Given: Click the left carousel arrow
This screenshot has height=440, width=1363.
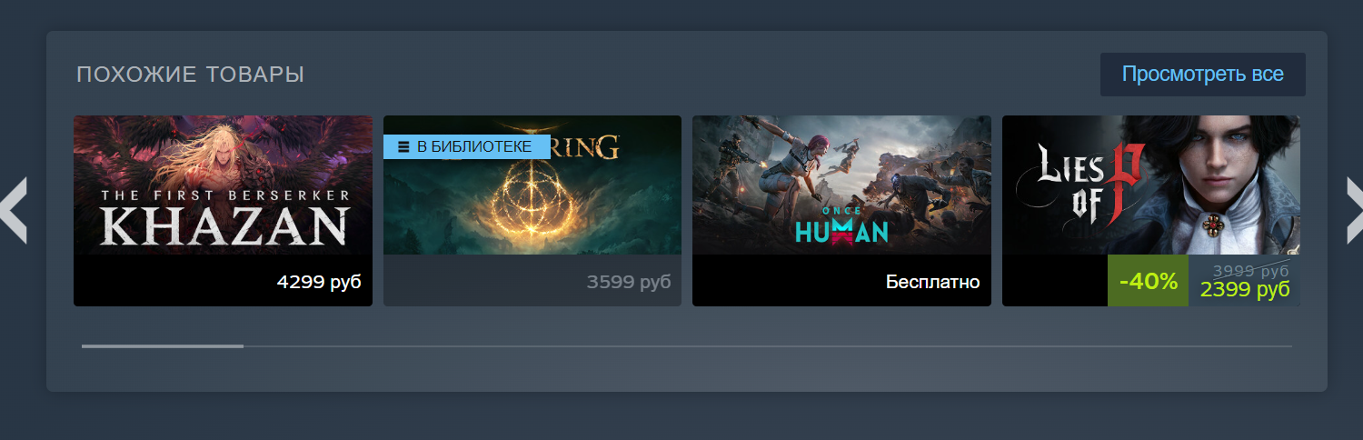Looking at the screenshot, I should pos(14,210).
